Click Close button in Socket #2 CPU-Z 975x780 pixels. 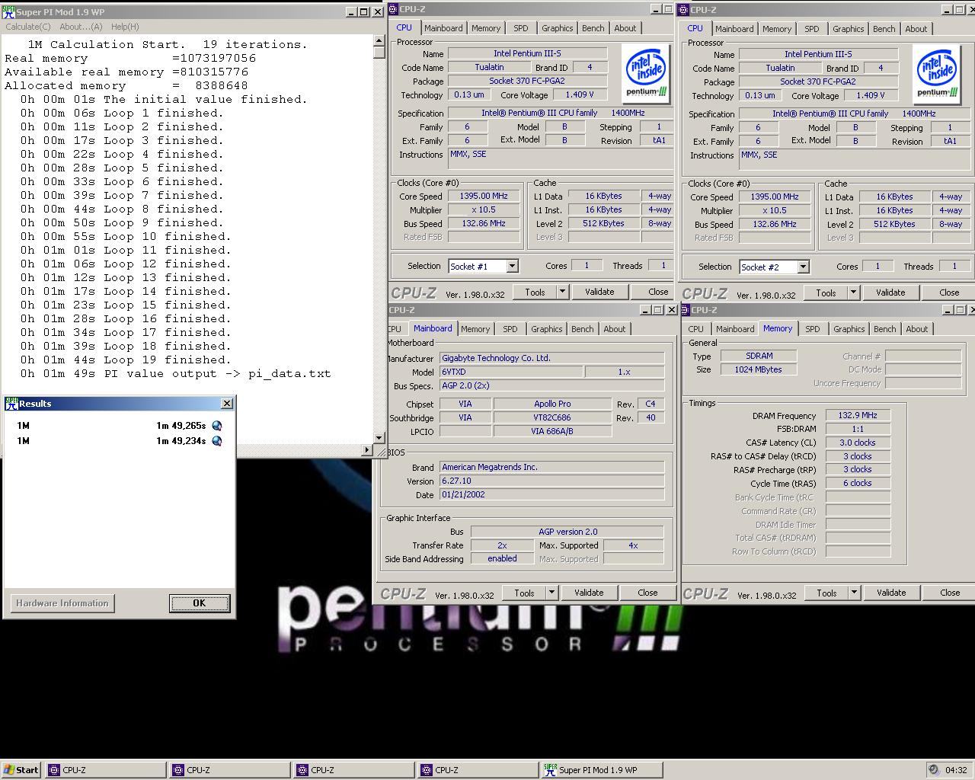948,292
